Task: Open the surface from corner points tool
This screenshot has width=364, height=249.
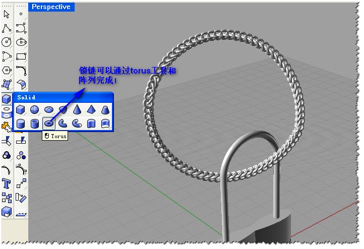Action: pos(7,85)
